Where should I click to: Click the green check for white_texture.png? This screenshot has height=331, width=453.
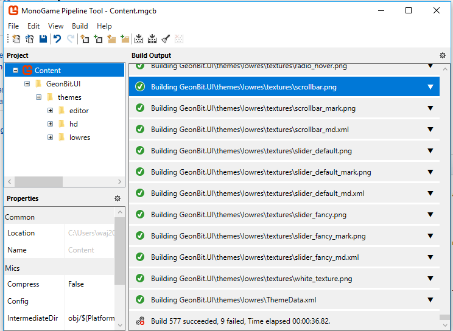[x=140, y=278]
